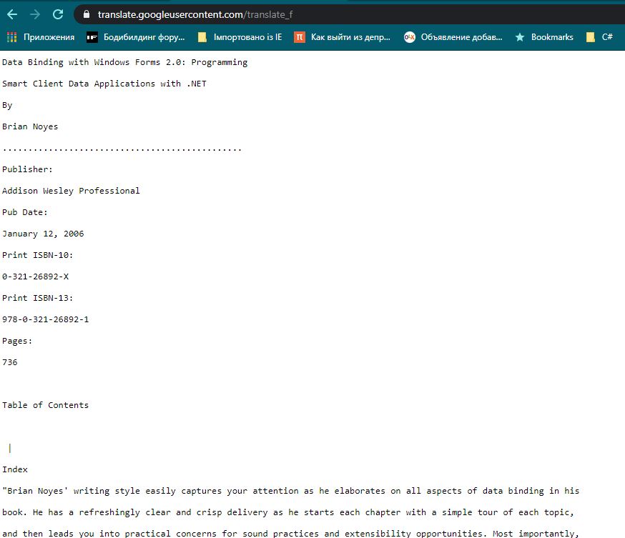The image size is (625, 538).
Task: View site info via the padlock icon
Action: pyautogui.click(x=86, y=14)
